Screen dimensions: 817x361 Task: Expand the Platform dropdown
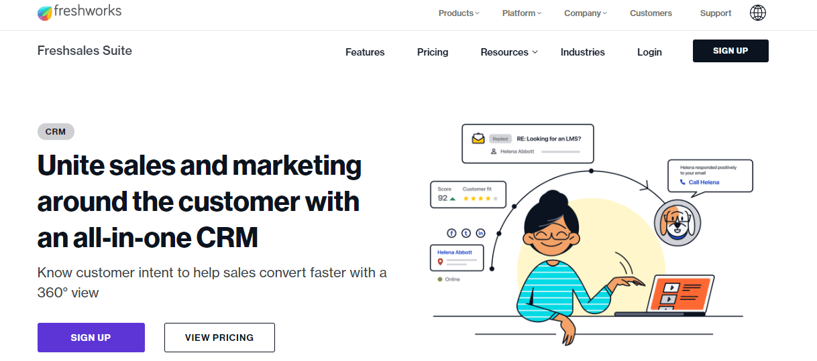tap(521, 13)
